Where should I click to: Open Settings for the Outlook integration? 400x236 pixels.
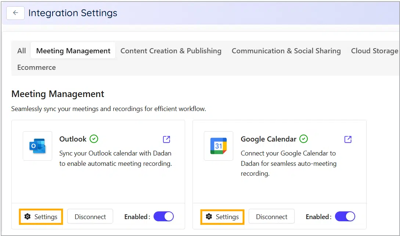(41, 217)
